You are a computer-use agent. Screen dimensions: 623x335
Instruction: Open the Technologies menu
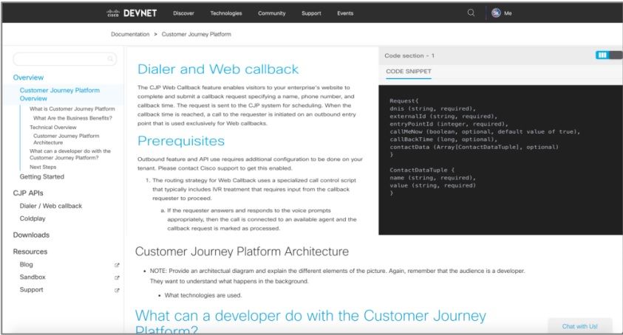point(226,13)
